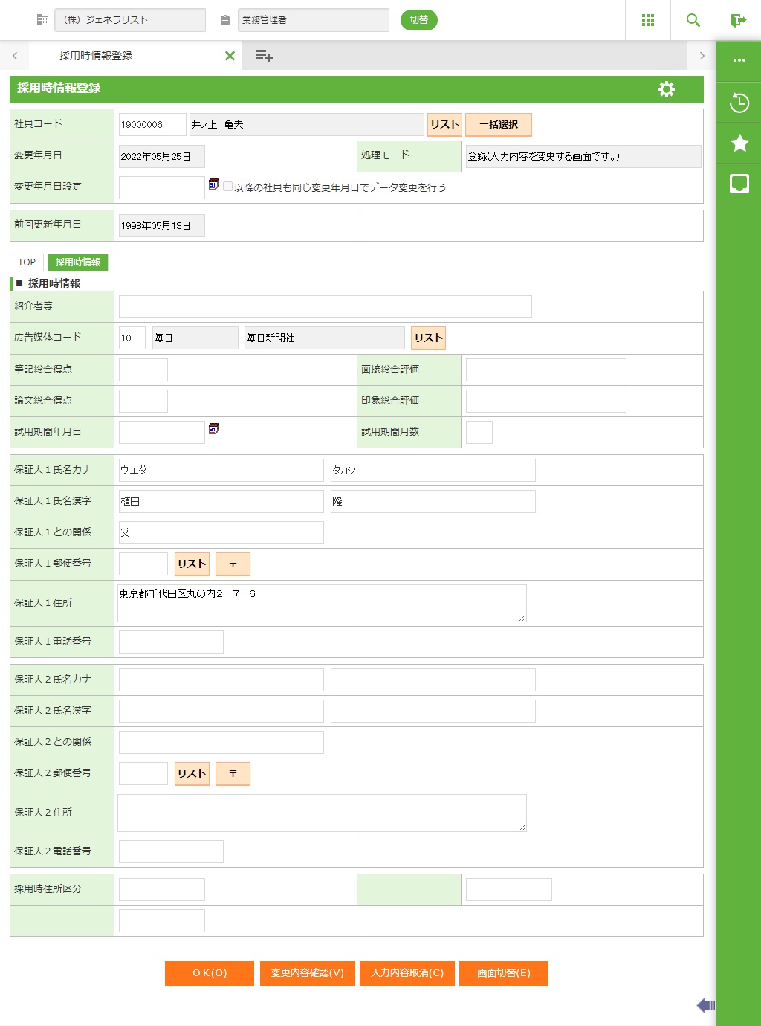Click the ウエダ kana surname field
The height and width of the screenshot is (1026, 761).
(221, 471)
